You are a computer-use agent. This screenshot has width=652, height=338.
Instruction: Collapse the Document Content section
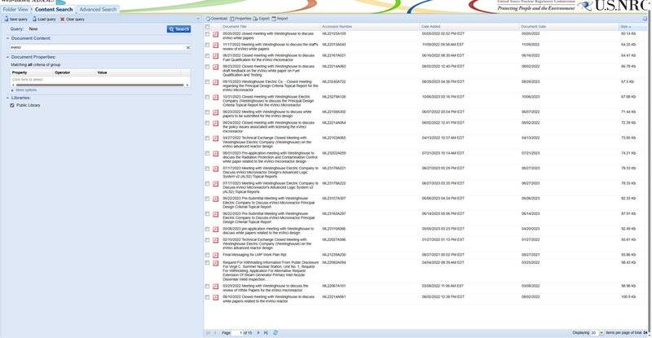point(7,38)
